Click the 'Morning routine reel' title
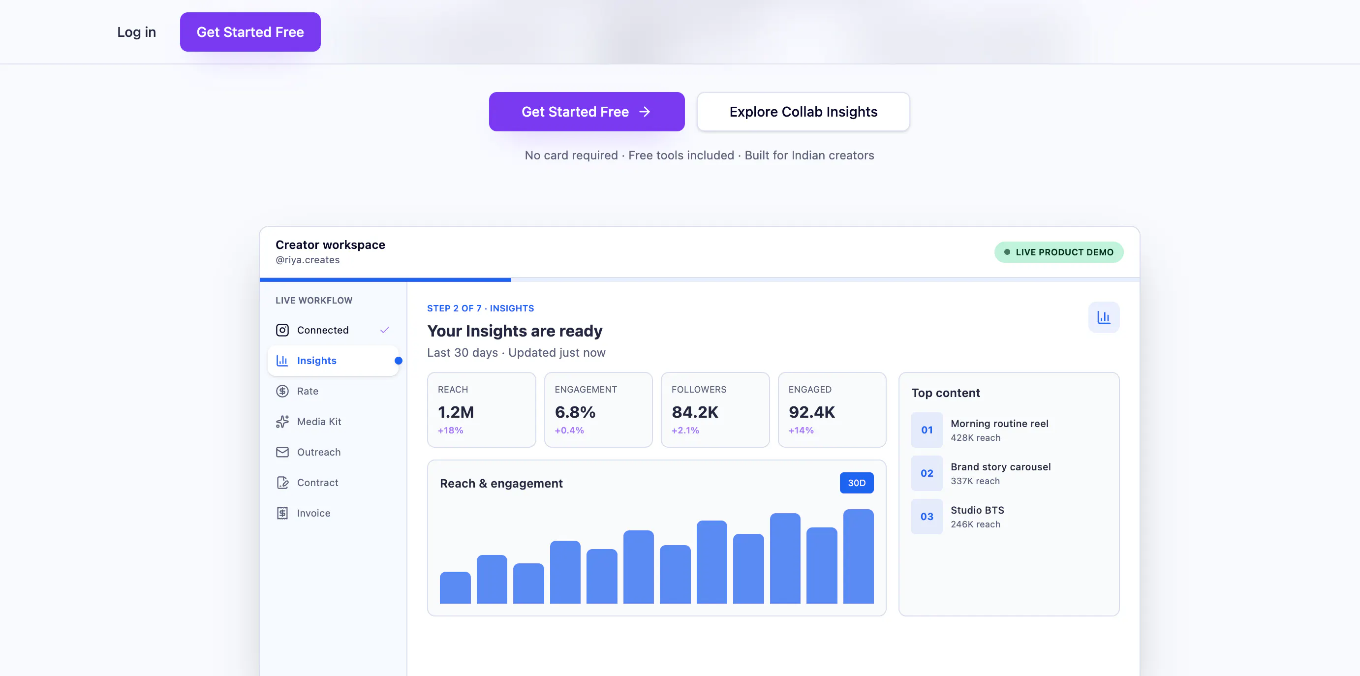The image size is (1360, 676). [x=999, y=424]
